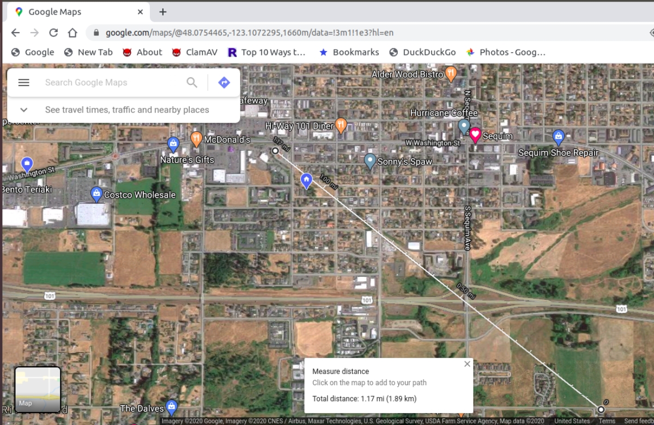The width and height of the screenshot is (654, 425).
Task: Open the ClamAV bookmark
Action: coord(195,52)
